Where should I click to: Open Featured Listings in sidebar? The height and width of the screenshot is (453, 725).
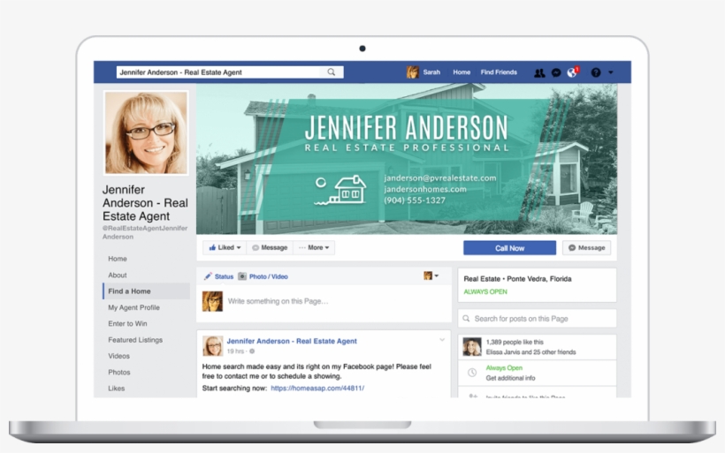[x=135, y=339]
